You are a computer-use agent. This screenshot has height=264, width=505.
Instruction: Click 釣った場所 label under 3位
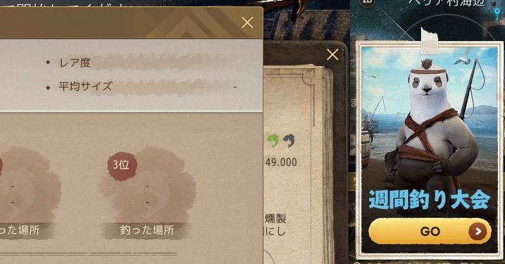(x=147, y=230)
